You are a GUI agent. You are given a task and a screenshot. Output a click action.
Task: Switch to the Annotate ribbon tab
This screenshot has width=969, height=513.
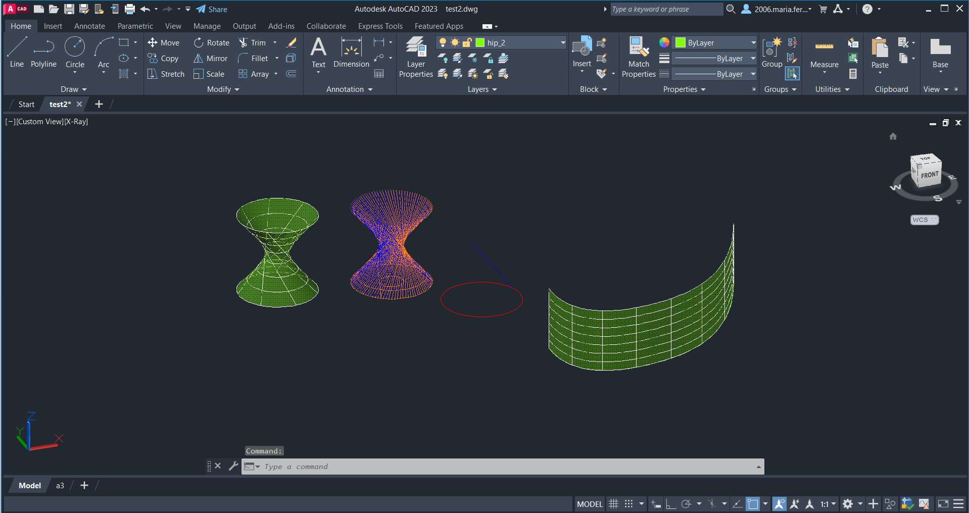[89, 26]
